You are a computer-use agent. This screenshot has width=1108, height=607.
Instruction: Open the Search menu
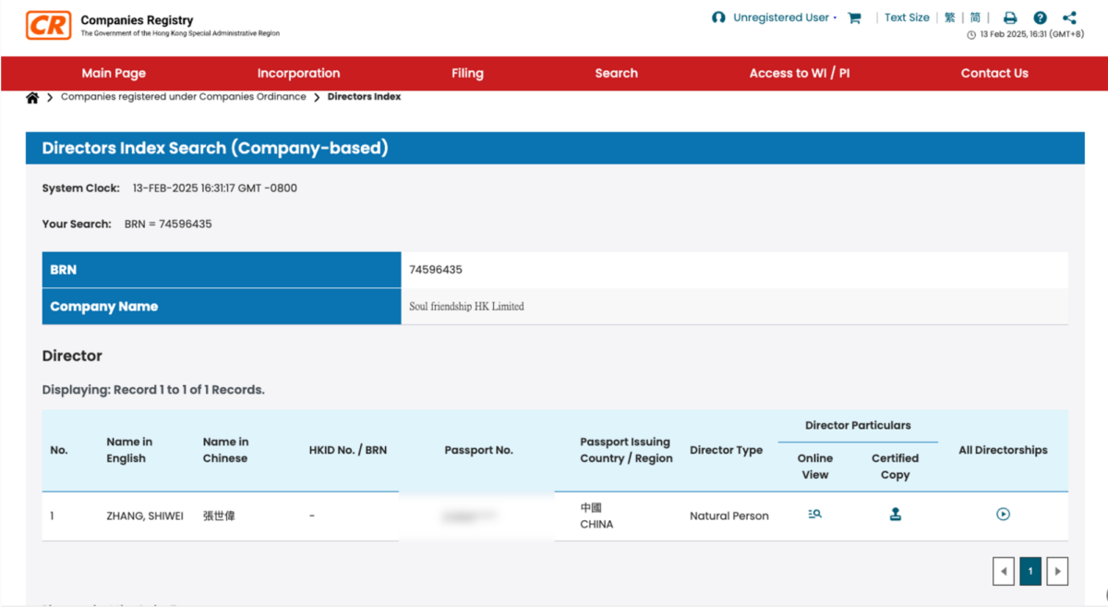pyautogui.click(x=616, y=73)
